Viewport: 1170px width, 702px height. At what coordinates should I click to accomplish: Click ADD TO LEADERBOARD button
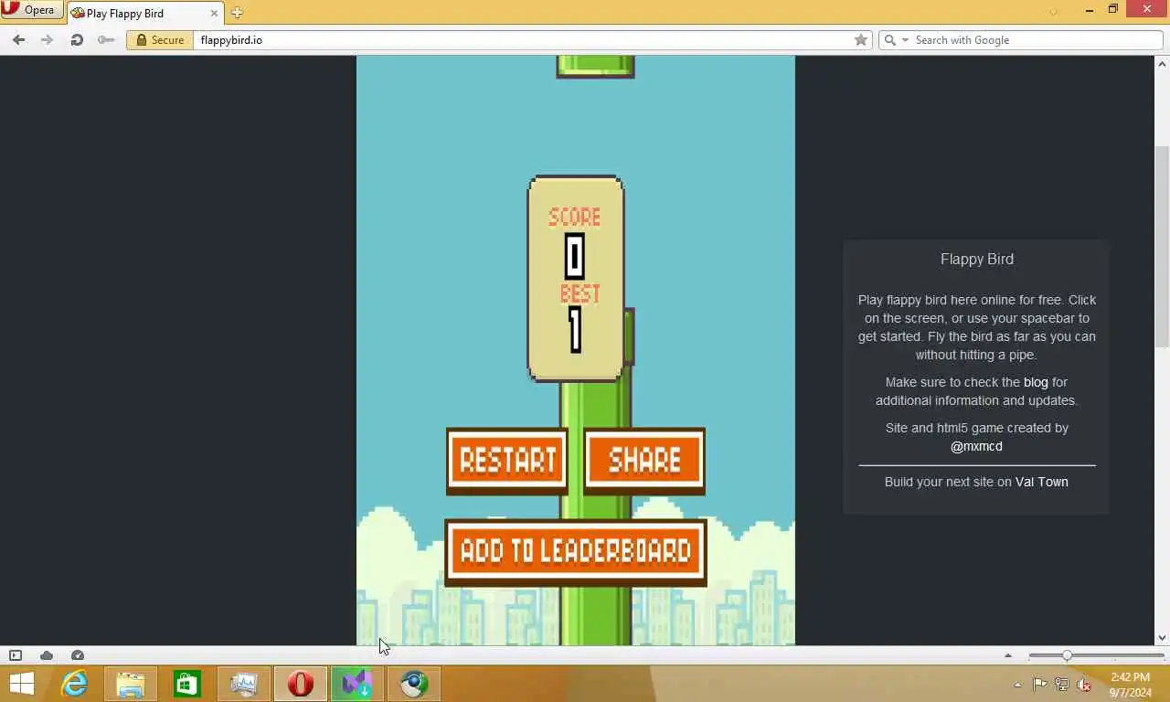[x=576, y=551]
